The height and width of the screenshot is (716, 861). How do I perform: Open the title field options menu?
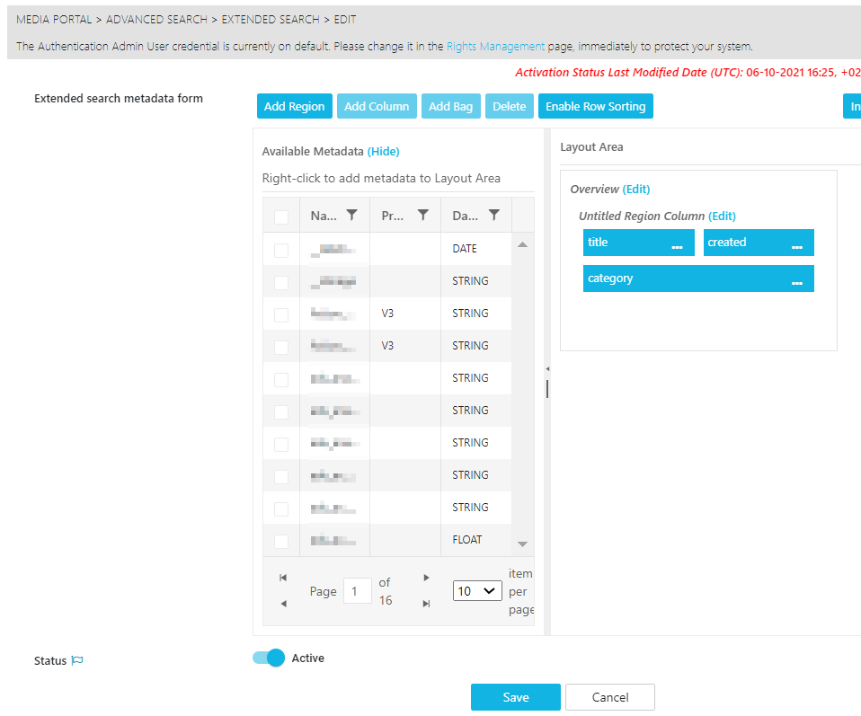[x=677, y=245]
